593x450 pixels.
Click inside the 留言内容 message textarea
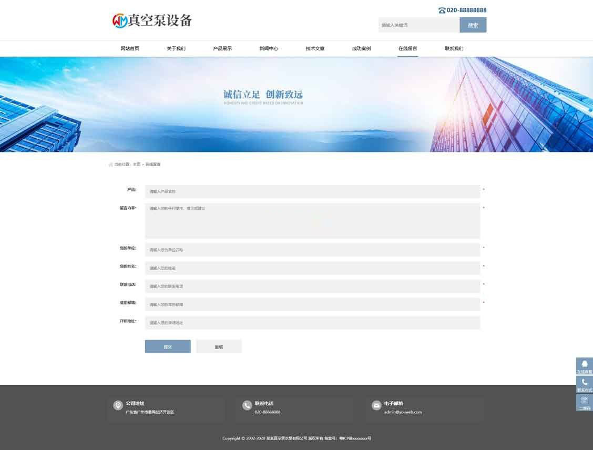click(312, 221)
